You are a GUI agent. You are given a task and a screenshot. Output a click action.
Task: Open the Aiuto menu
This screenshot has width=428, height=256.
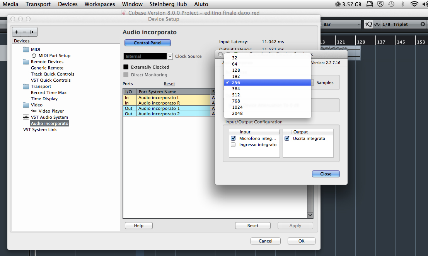(x=201, y=4)
